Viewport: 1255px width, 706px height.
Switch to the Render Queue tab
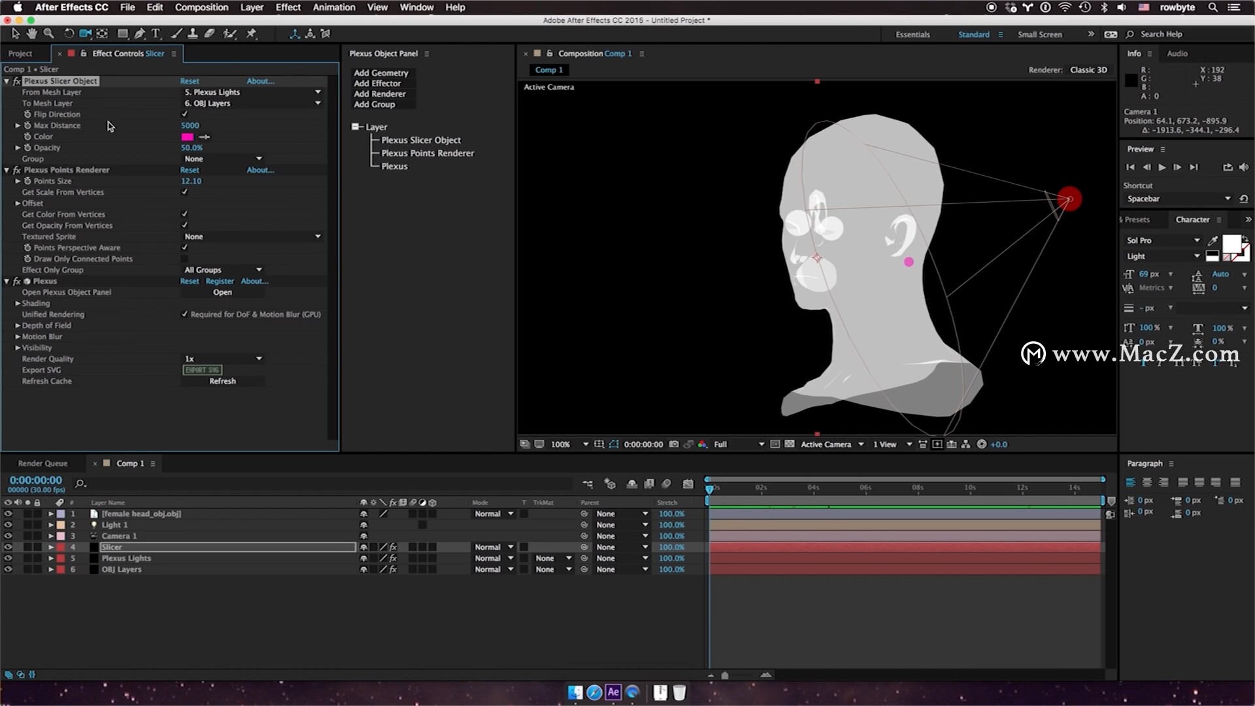click(42, 463)
